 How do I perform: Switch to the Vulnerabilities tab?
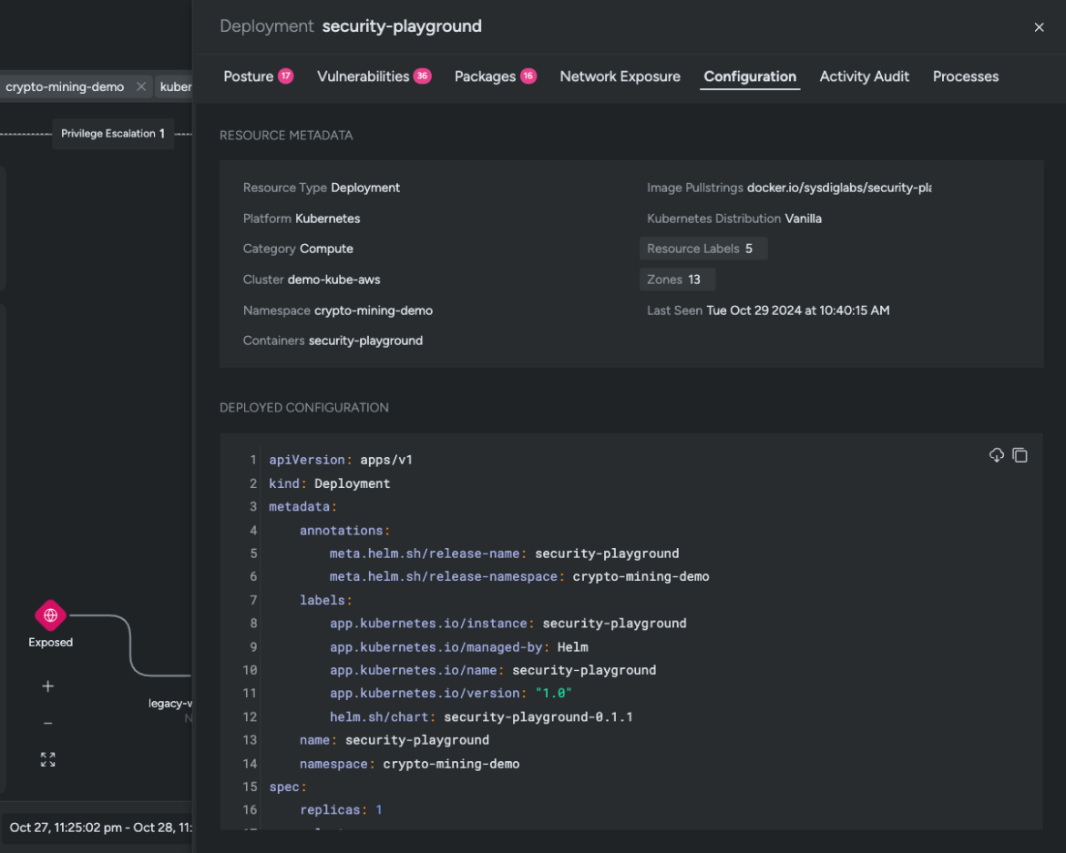pyautogui.click(x=374, y=76)
